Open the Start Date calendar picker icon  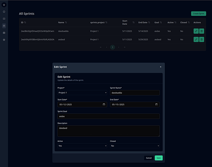[104, 104]
